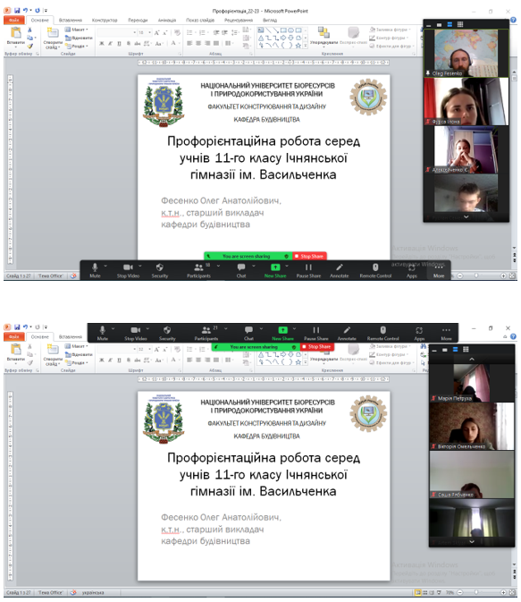
Task: Click zoom-in plus in lower PowerPoint status bar
Action: tap(503, 592)
